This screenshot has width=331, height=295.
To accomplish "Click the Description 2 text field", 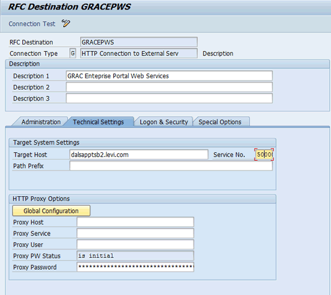I will [x=169, y=87].
